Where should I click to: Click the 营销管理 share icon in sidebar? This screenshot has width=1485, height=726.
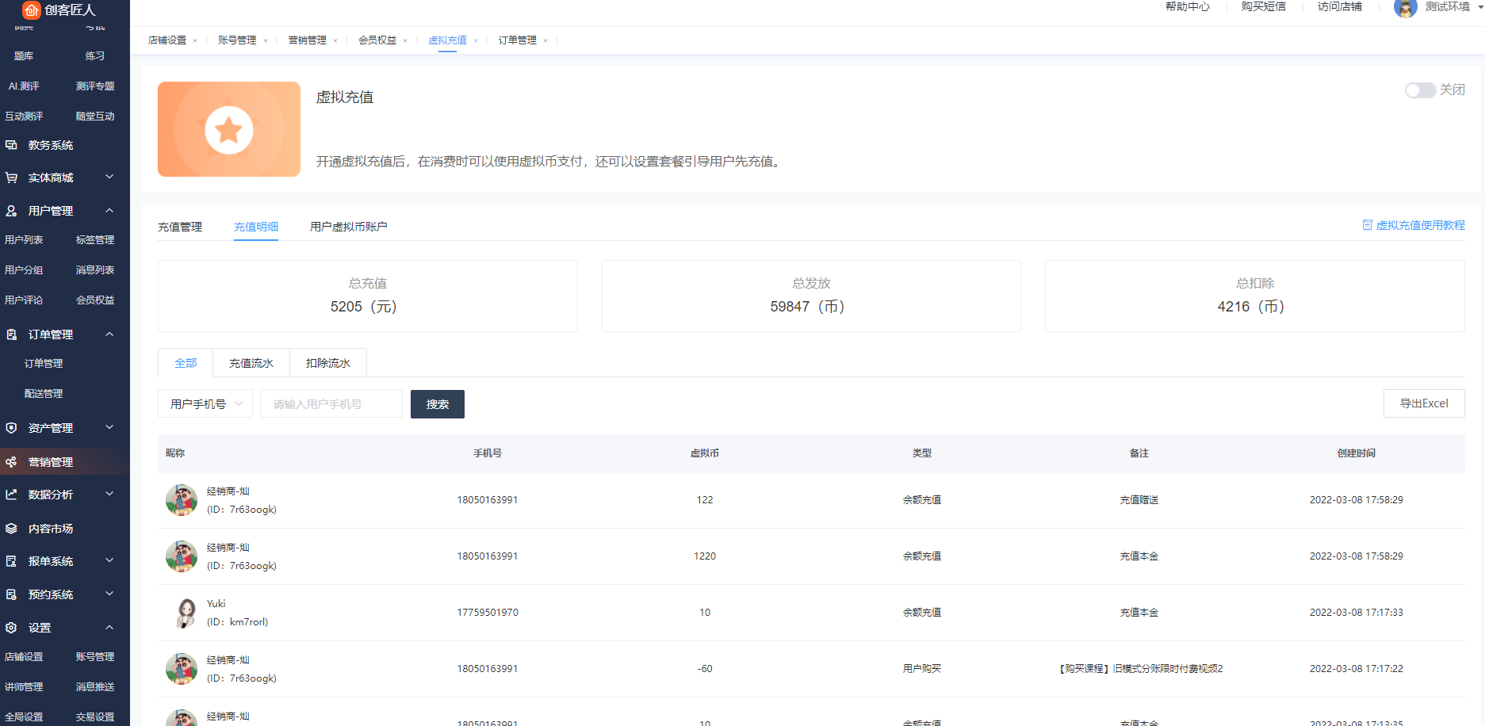tap(11, 462)
